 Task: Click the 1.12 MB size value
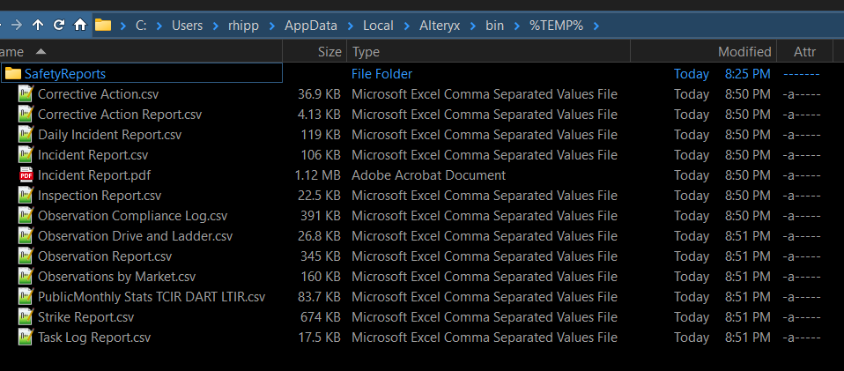coord(318,175)
